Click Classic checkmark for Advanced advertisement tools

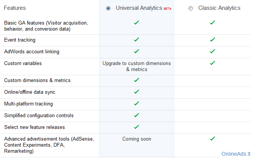coord(212,139)
